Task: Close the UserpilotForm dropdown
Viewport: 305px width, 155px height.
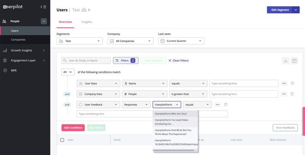Action: (x=167, y=104)
